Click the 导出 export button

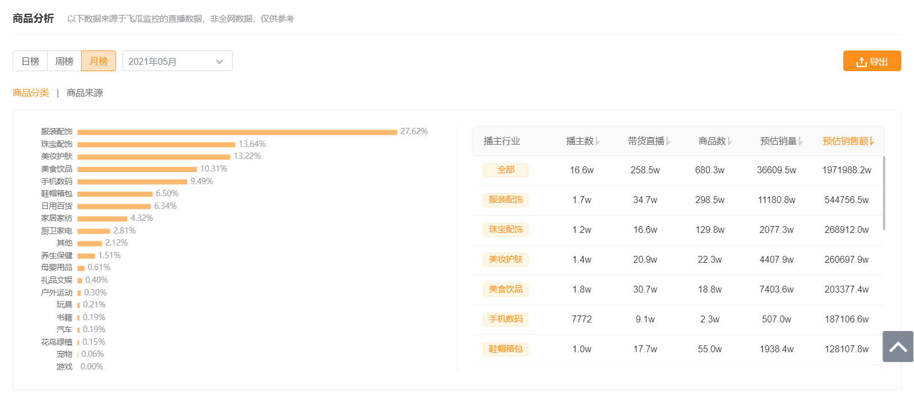pos(871,61)
